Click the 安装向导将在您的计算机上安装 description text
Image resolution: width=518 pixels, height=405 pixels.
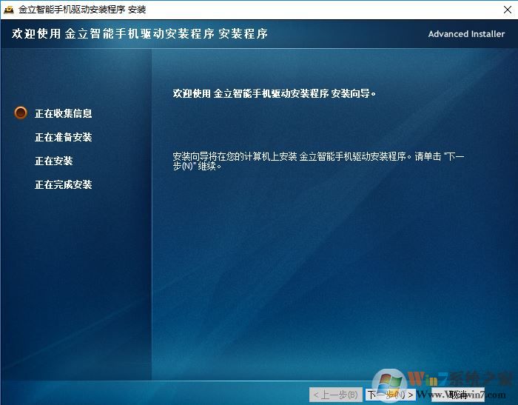pos(318,161)
